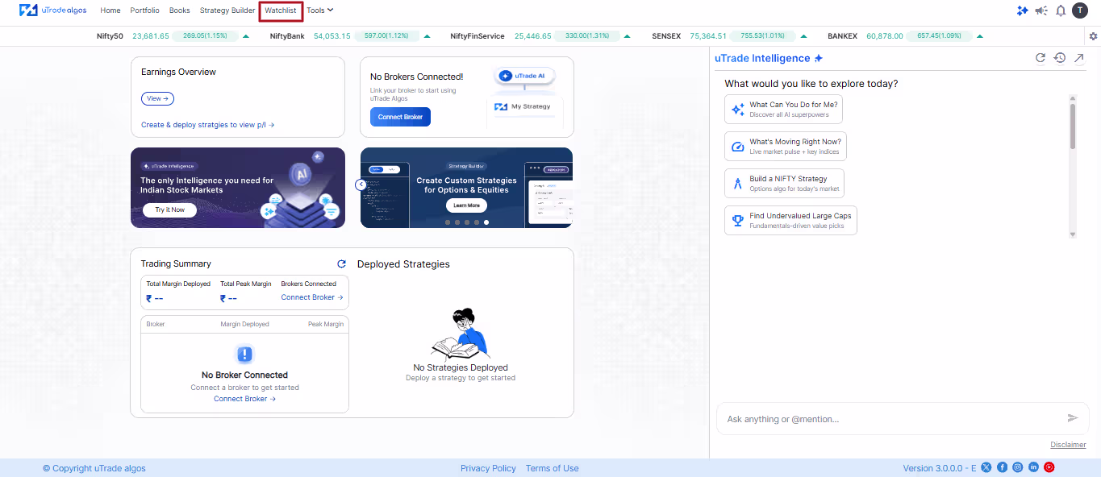Click the uTrade algos logo
Image resolution: width=1101 pixels, height=477 pixels.
pyautogui.click(x=52, y=10)
